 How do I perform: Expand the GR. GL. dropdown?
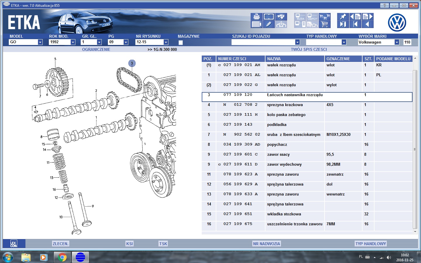[x=99, y=42]
